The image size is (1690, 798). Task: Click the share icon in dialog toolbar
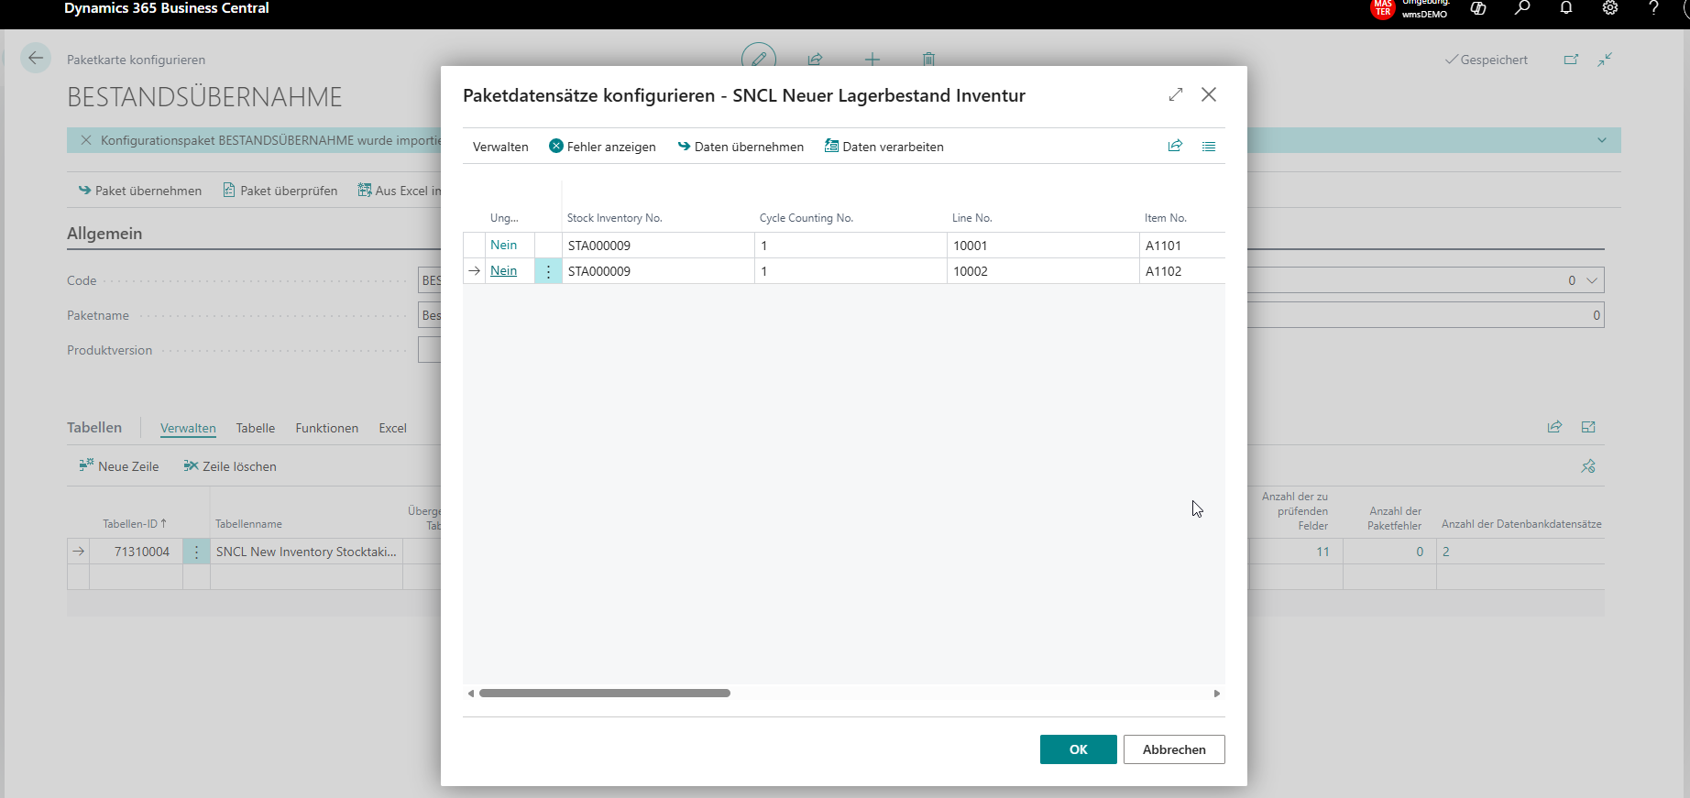click(1175, 146)
